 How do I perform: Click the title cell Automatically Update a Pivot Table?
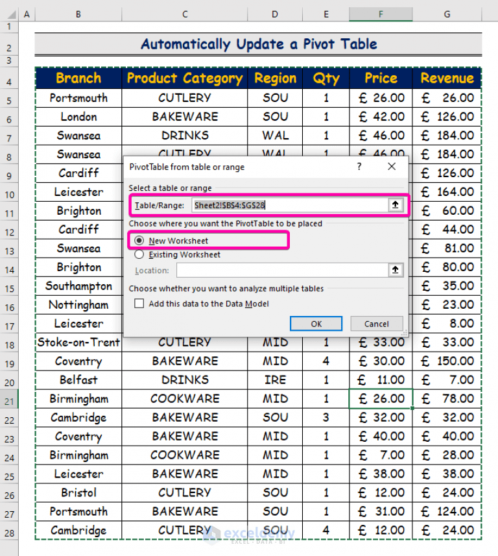click(x=258, y=44)
